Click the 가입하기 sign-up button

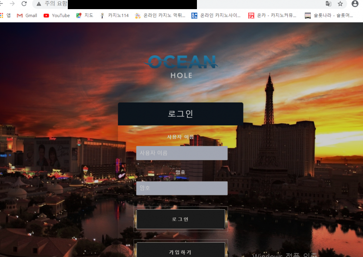(x=180, y=250)
